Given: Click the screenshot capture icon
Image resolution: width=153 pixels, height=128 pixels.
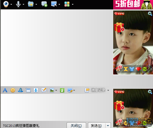Looking at the screenshot, I should (70, 90).
